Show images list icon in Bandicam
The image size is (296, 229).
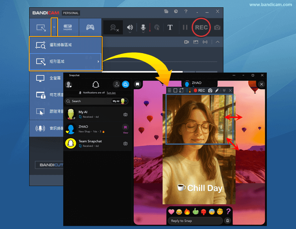tap(196, 42)
